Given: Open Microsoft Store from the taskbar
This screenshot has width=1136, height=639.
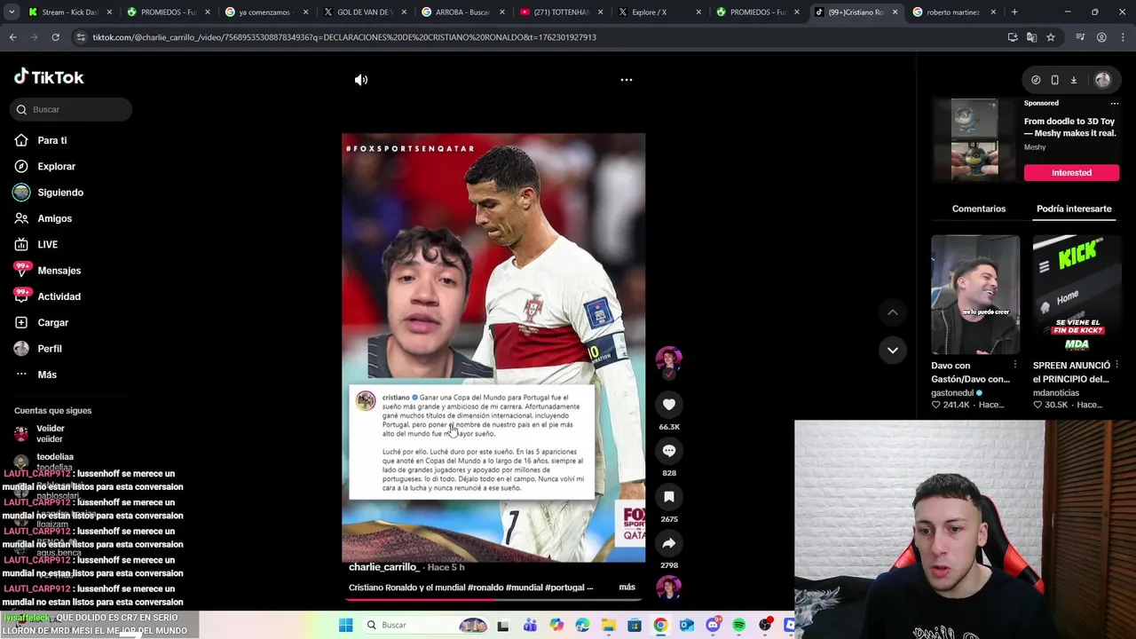Looking at the screenshot, I should [634, 625].
